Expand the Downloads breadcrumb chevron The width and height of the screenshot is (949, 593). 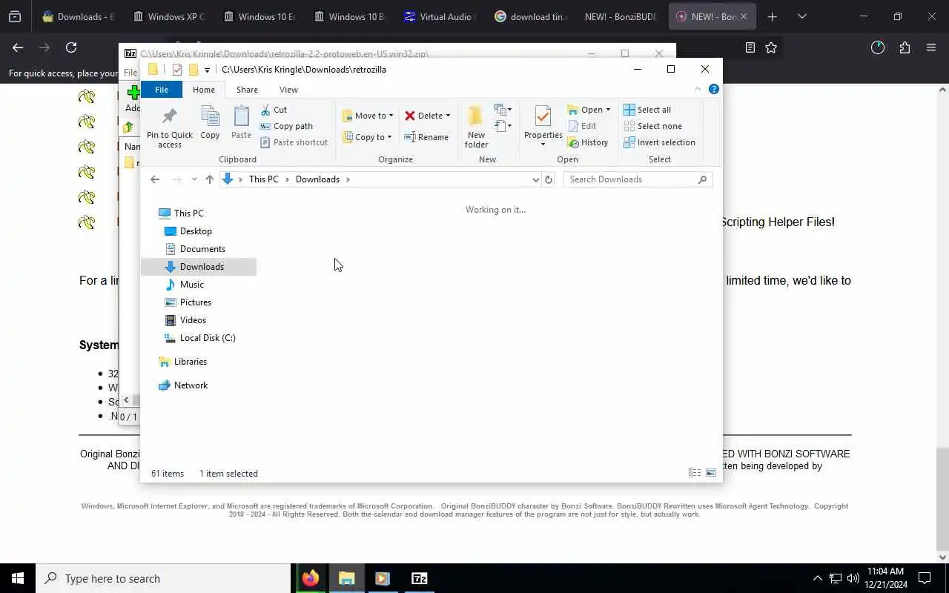(x=348, y=179)
